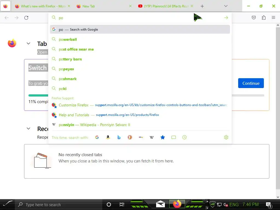Image resolution: width=280 pixels, height=210 pixels.
Task: Click the Go arrow in address bar
Action: (x=226, y=18)
